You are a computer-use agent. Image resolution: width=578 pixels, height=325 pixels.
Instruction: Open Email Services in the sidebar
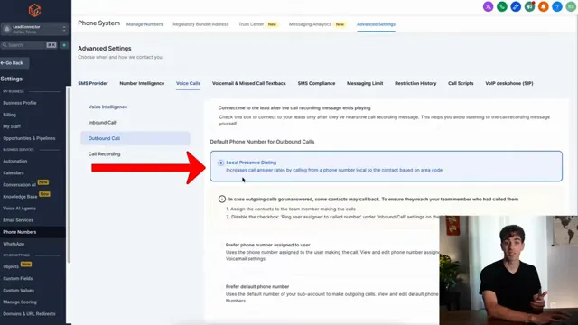click(x=18, y=220)
